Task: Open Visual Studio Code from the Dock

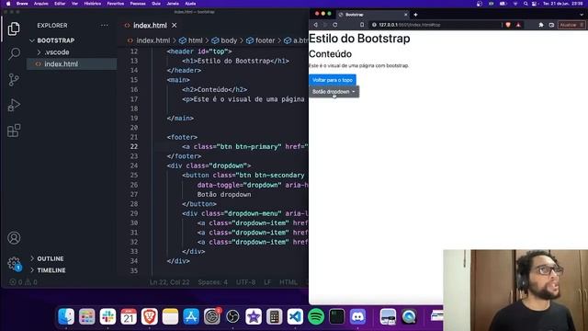Action: (295, 316)
